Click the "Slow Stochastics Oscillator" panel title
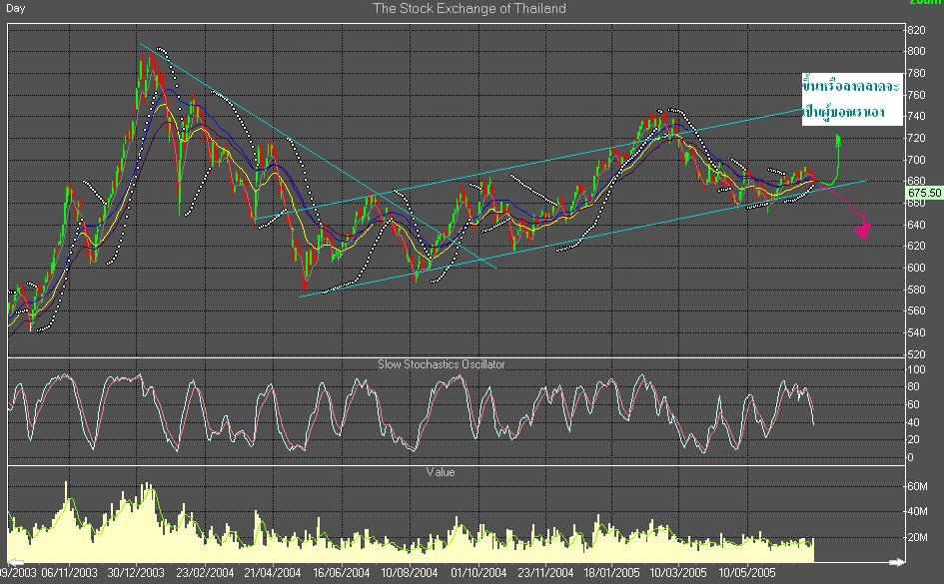The image size is (944, 584). coord(442,364)
